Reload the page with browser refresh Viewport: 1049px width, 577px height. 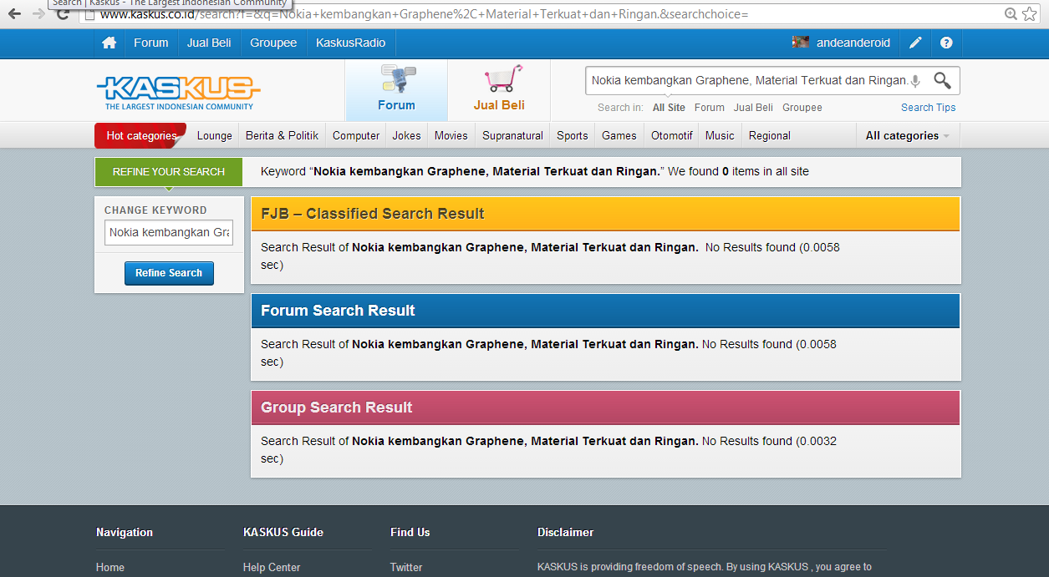(63, 14)
